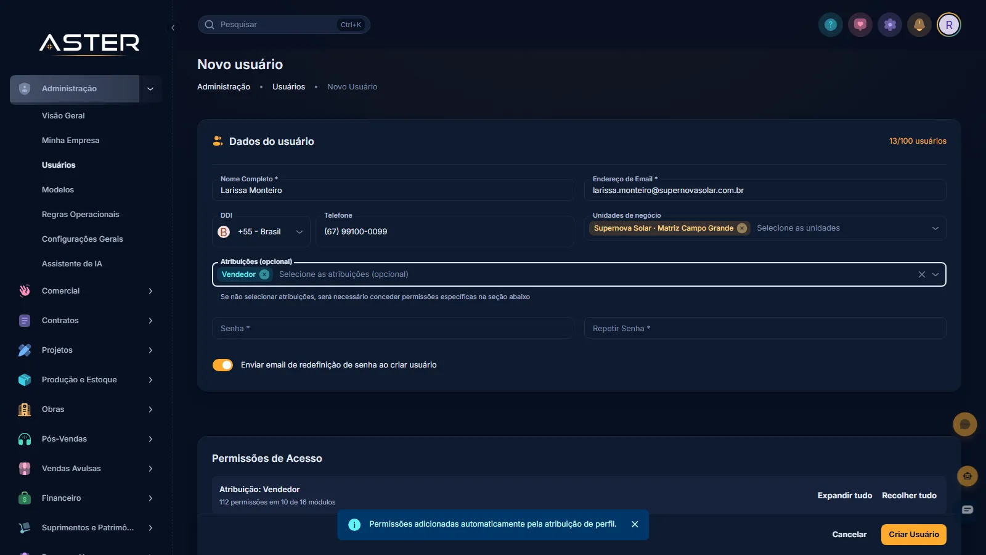
Task: Collapse the Administração menu chevron
Action: click(150, 89)
